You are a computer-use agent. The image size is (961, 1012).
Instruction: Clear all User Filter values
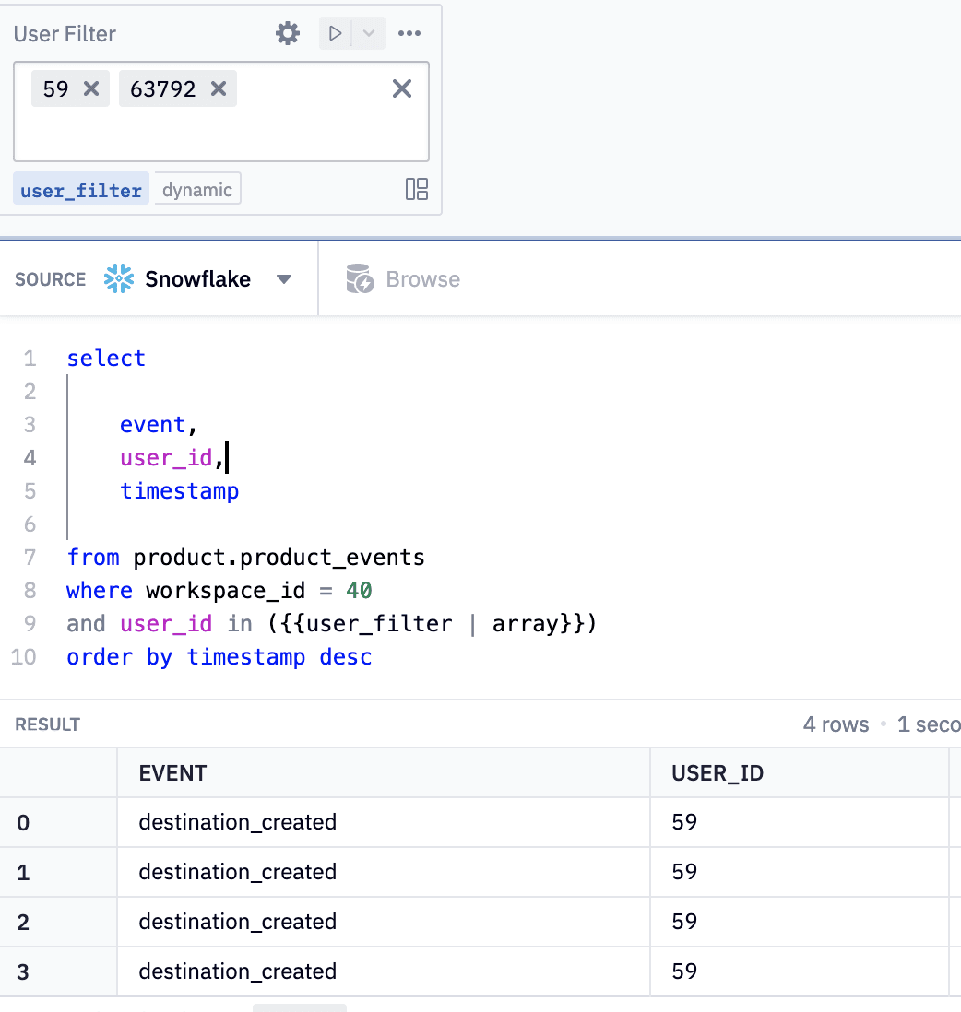click(x=402, y=88)
